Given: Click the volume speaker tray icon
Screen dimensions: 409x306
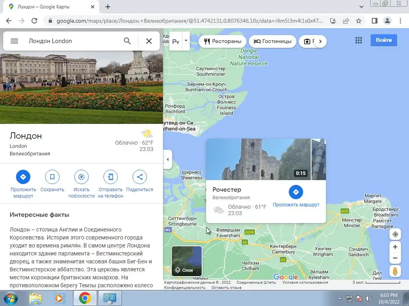Looking at the screenshot, I should point(368,298).
